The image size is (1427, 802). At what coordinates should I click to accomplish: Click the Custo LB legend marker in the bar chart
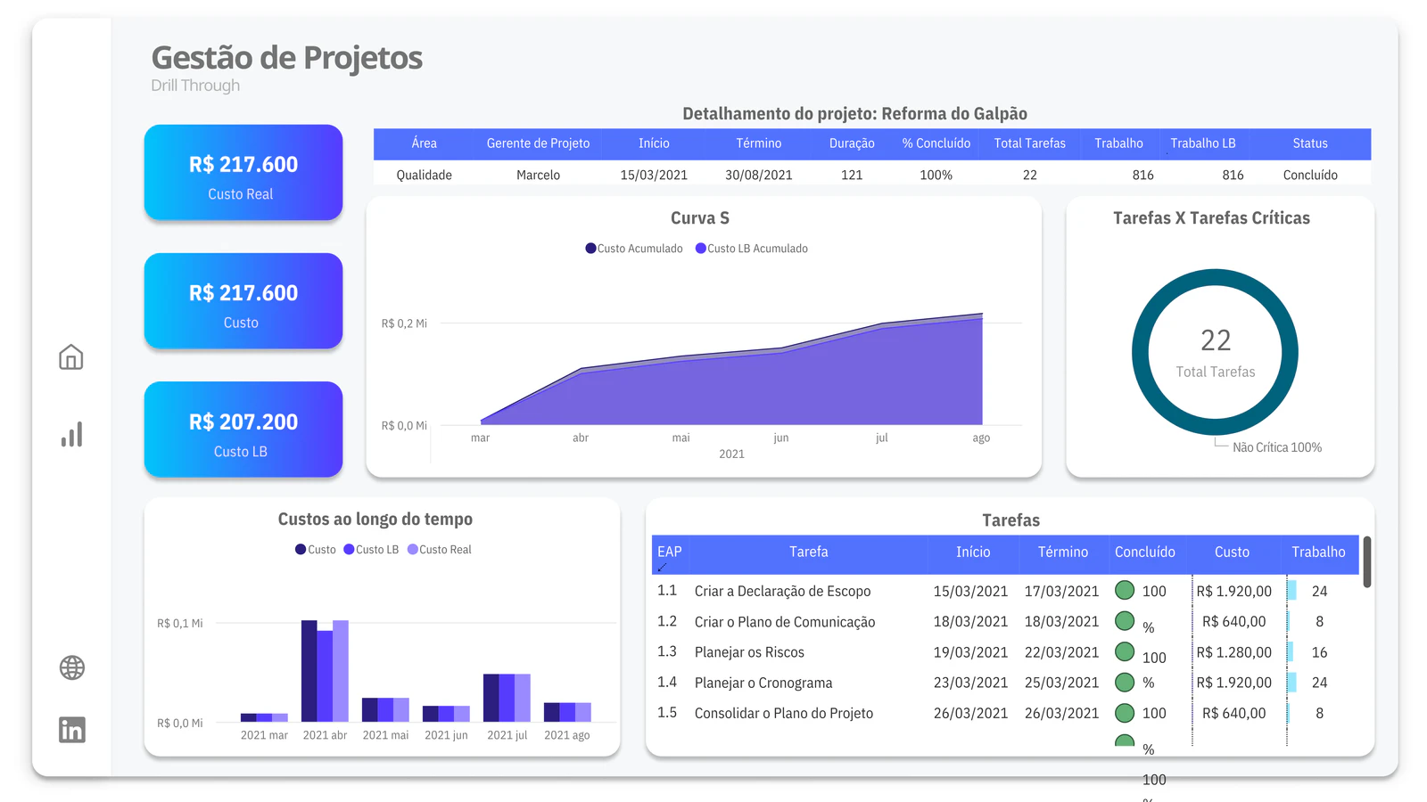(349, 550)
